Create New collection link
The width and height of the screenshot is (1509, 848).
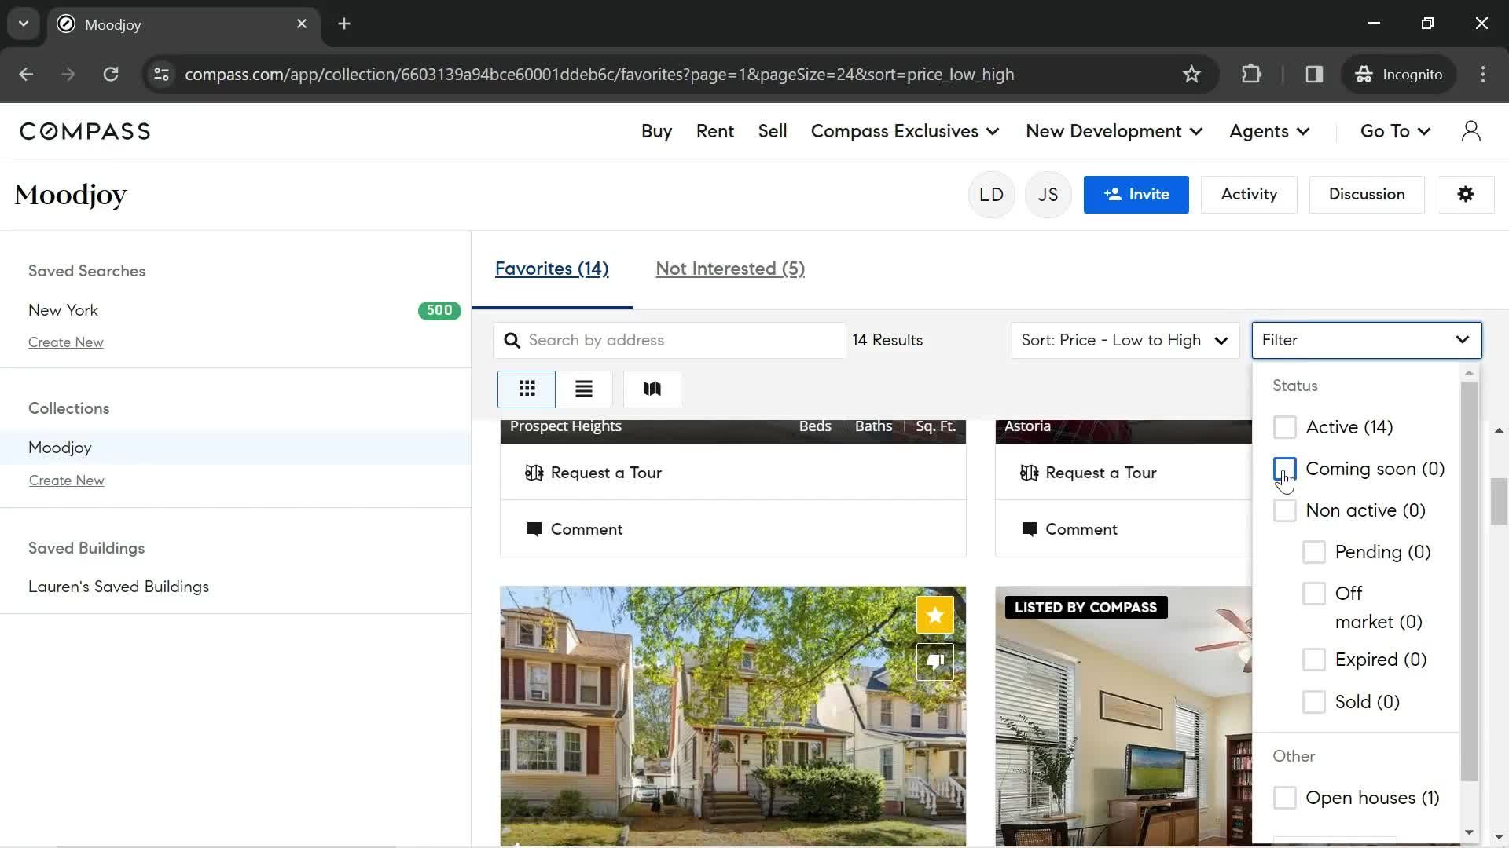(x=67, y=481)
